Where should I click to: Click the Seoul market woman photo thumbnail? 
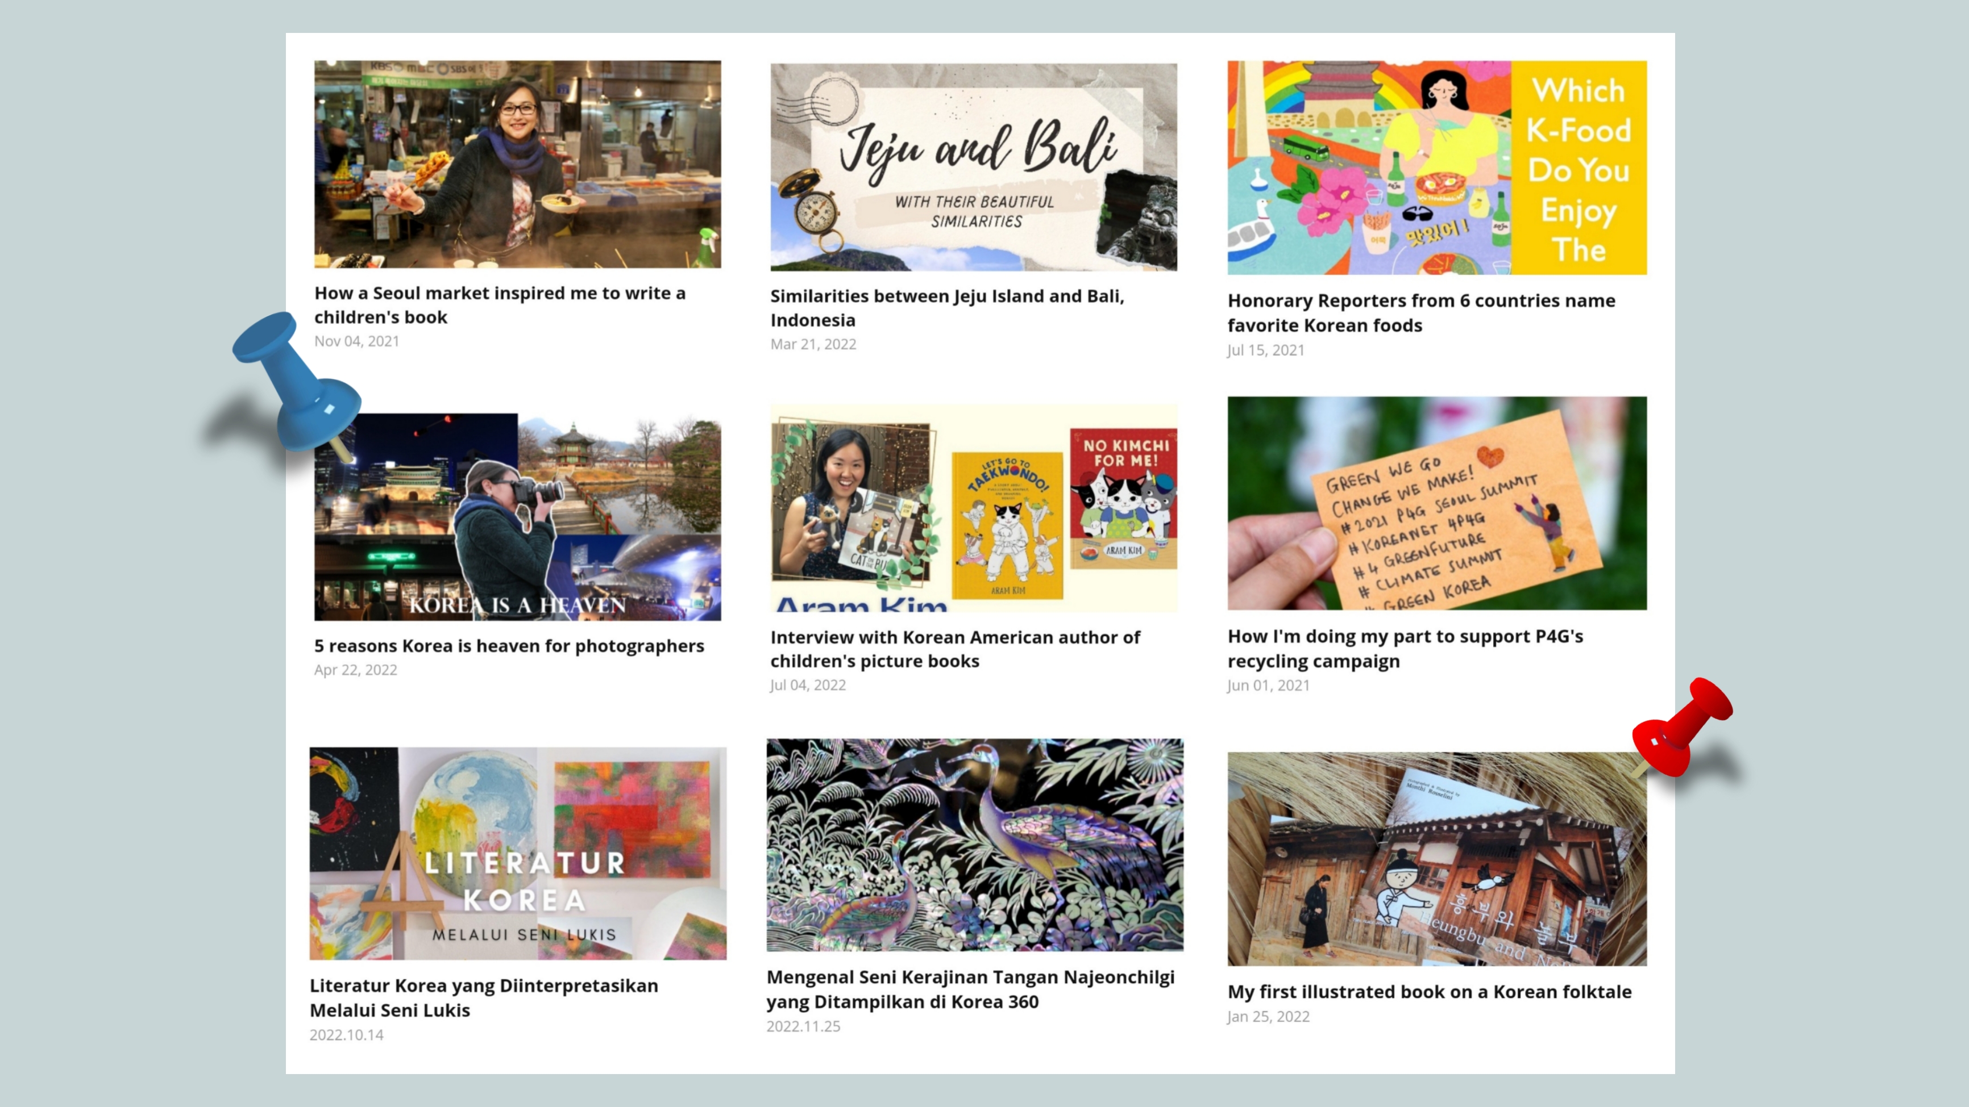pyautogui.click(x=517, y=164)
